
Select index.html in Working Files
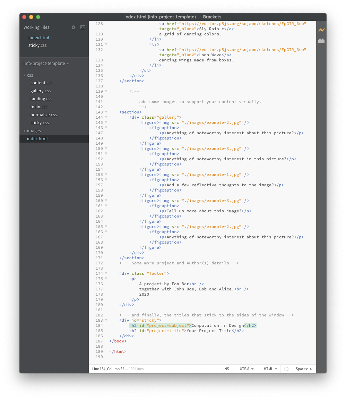[x=38, y=38]
